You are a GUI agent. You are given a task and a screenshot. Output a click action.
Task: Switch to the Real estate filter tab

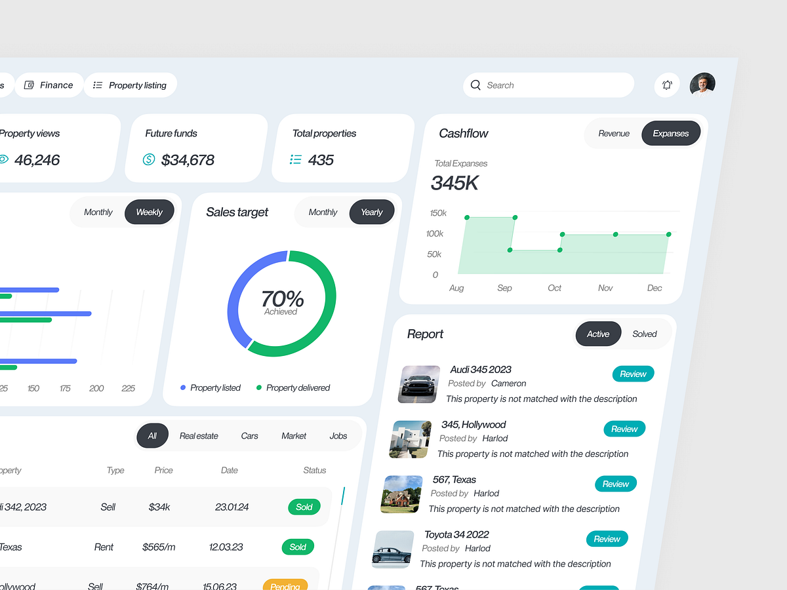(x=199, y=435)
